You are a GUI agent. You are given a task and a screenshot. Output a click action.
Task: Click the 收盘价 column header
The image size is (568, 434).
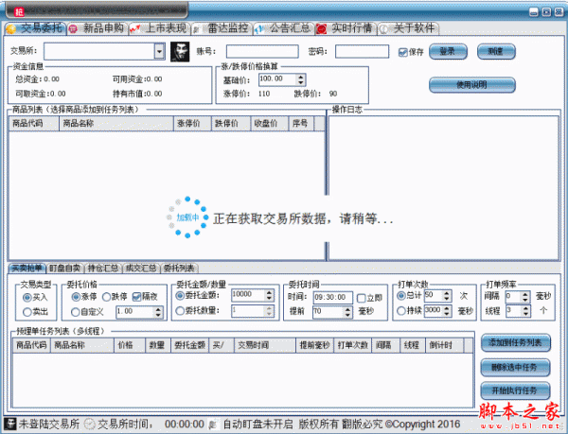tap(269, 123)
